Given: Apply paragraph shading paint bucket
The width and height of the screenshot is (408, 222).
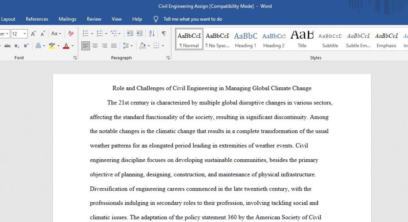Looking at the screenshot, I should pos(142,46).
